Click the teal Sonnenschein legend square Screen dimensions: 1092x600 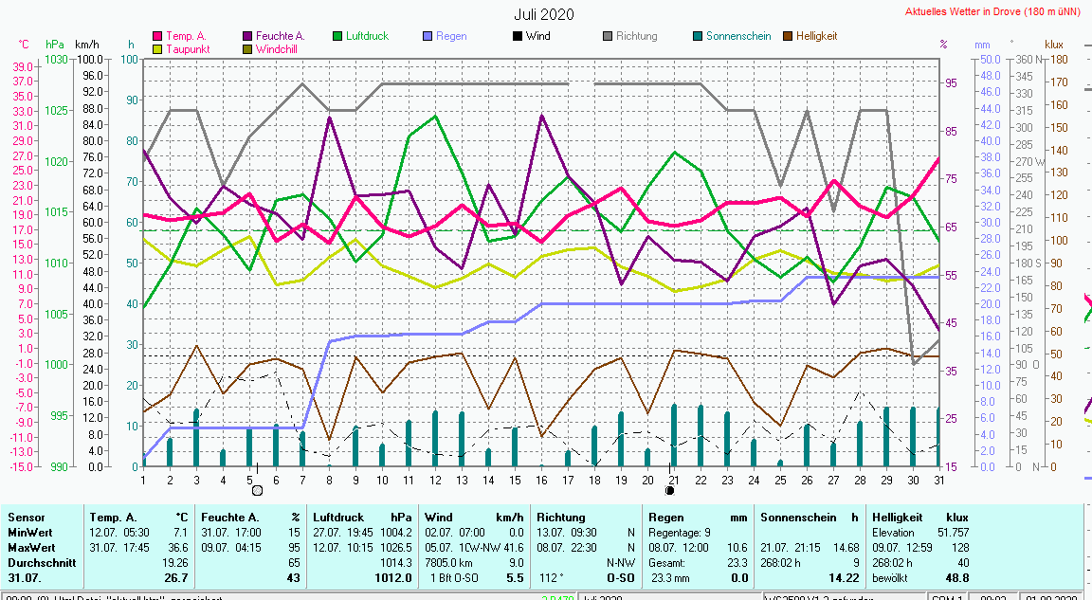[x=697, y=36]
